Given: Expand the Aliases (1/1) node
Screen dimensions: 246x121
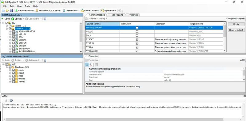Looking at the screenshot, I should pos(7,26).
